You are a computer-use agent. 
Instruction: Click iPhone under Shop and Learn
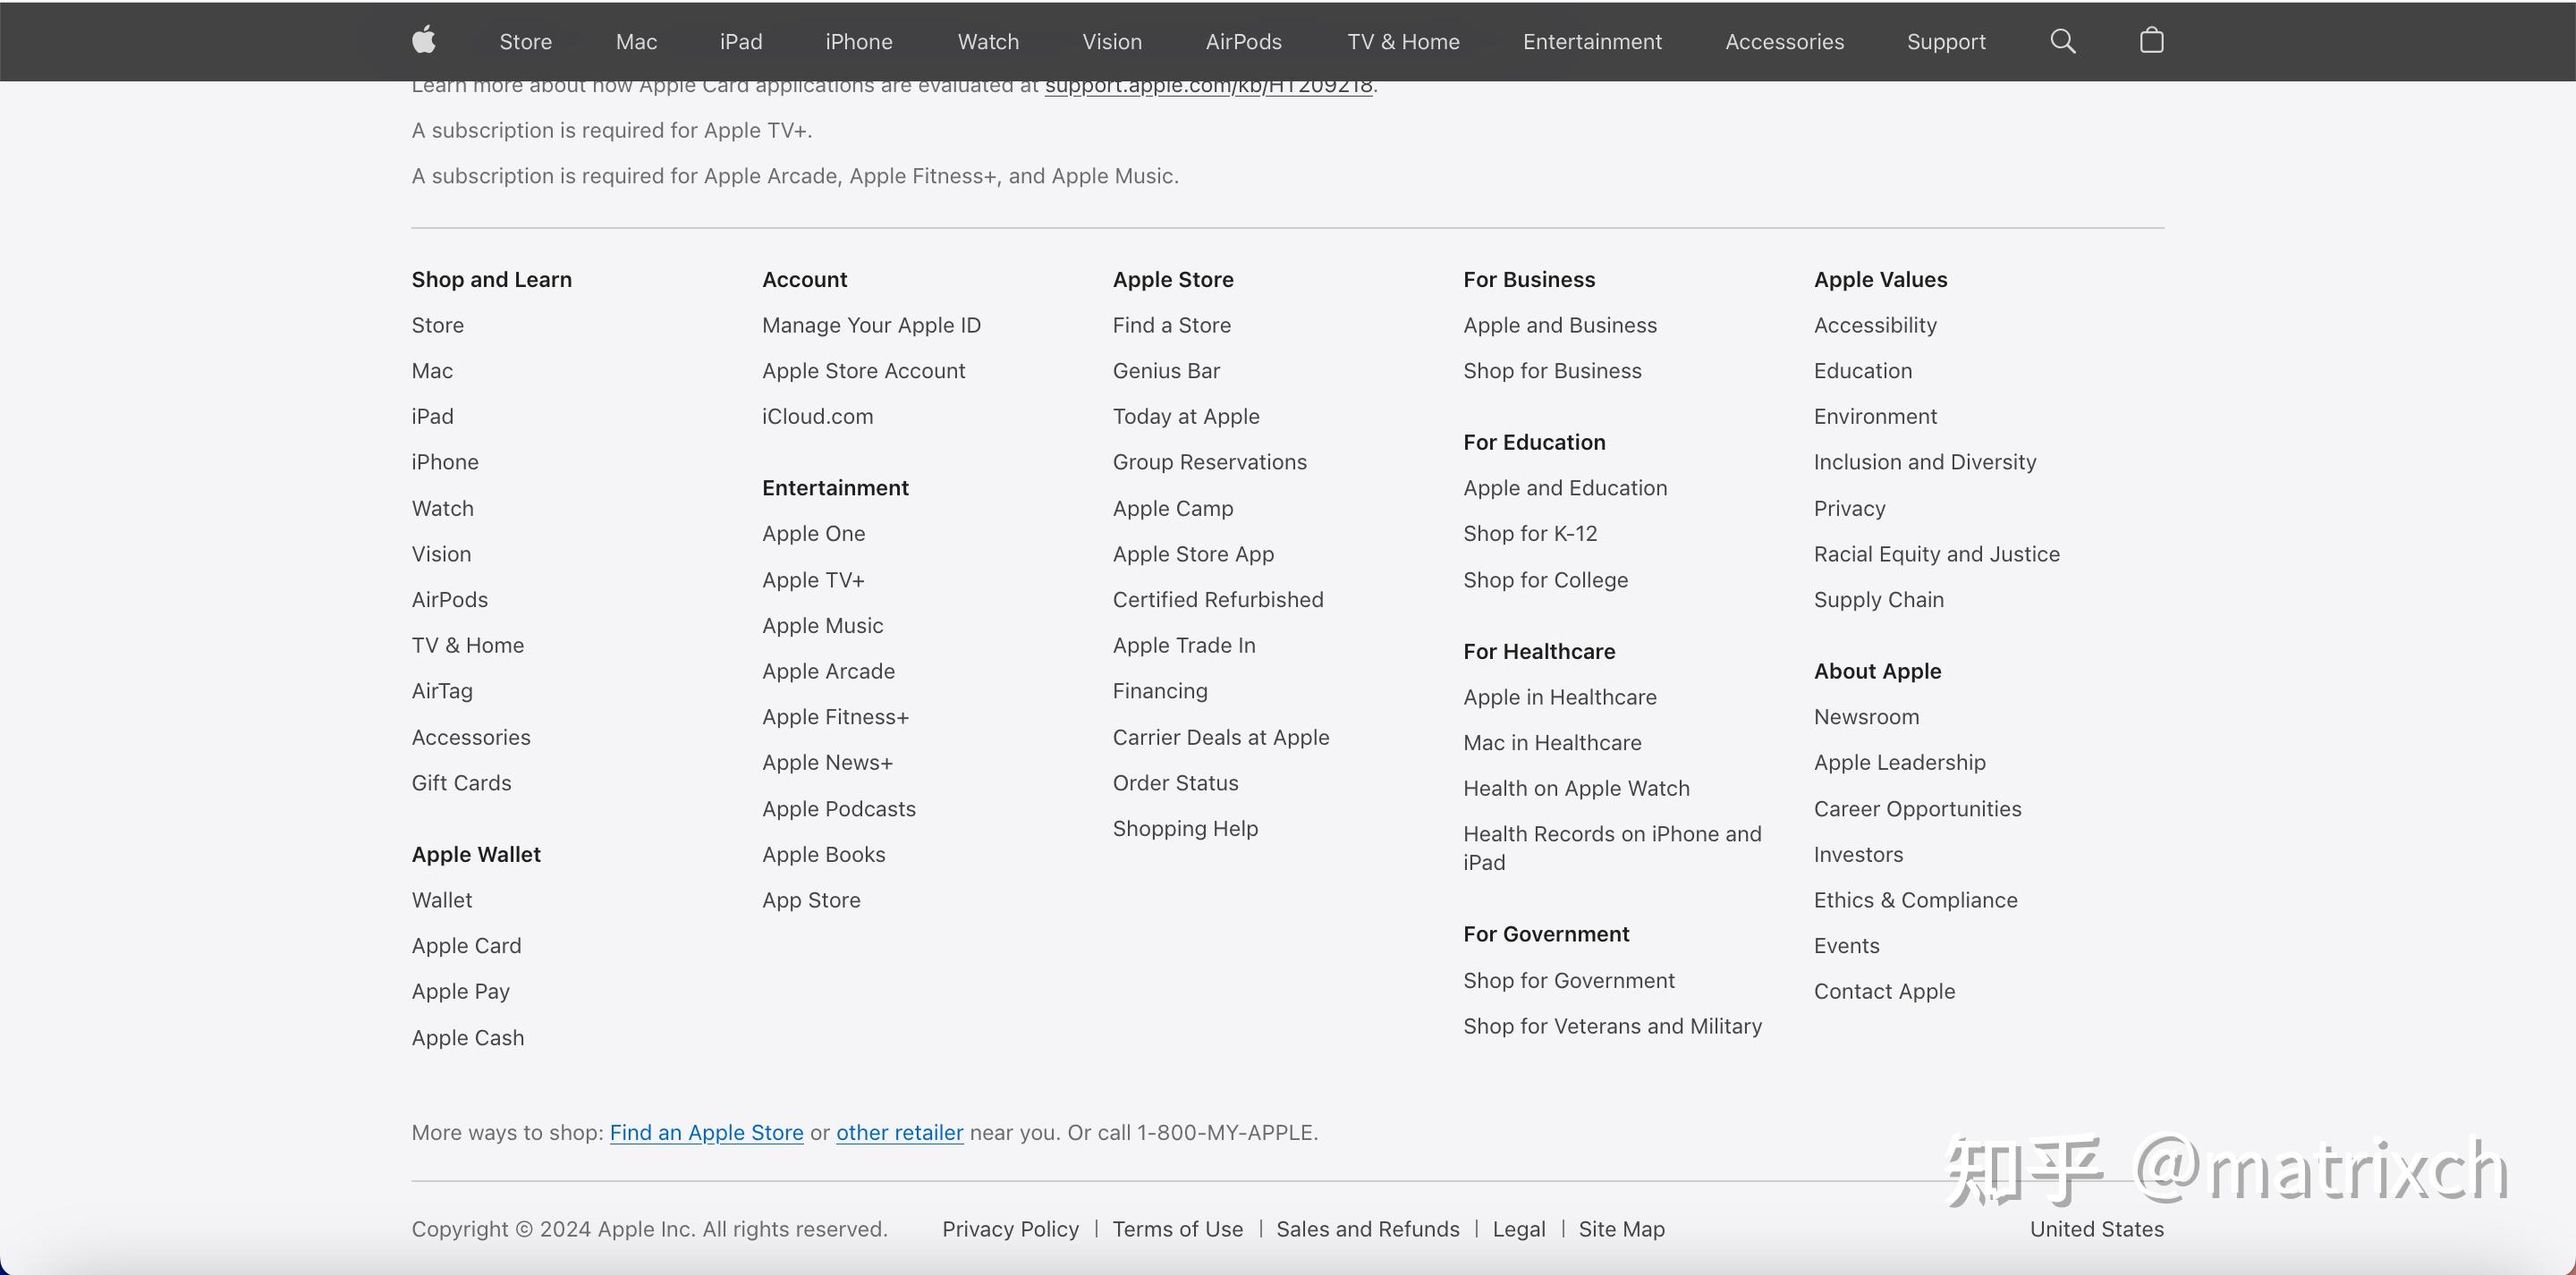445,461
